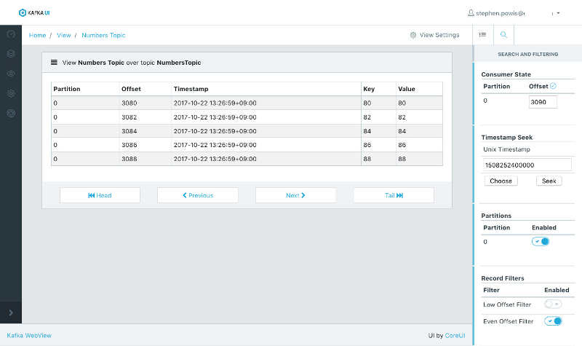
Task: Switch to the search magnifier tab
Action: click(503, 34)
